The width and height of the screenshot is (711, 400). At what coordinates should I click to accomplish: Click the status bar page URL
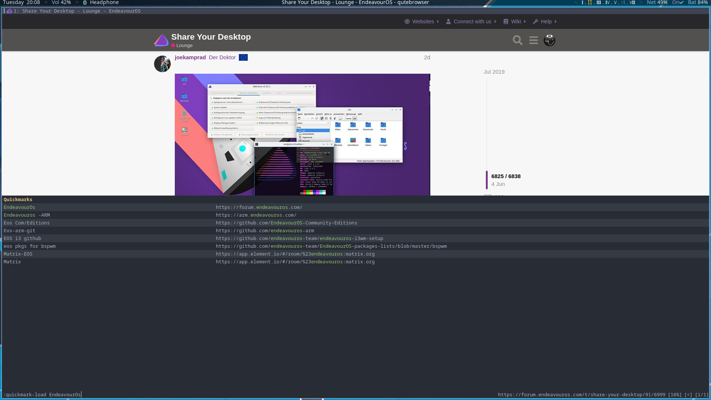(582, 395)
